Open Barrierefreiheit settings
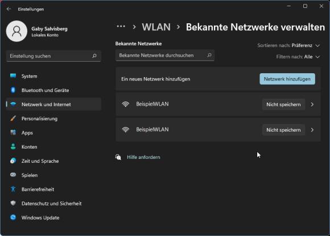This screenshot has height=236, width=330. [53, 189]
